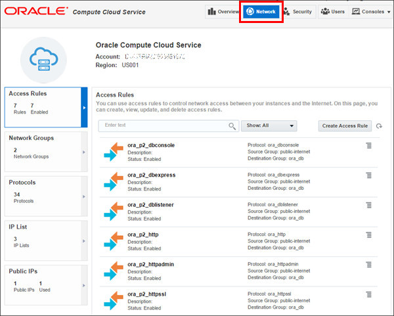Screen dimensions: 394x316
Task: Open menu for ora_p2_httpssl rule
Action: pyautogui.click(x=368, y=294)
